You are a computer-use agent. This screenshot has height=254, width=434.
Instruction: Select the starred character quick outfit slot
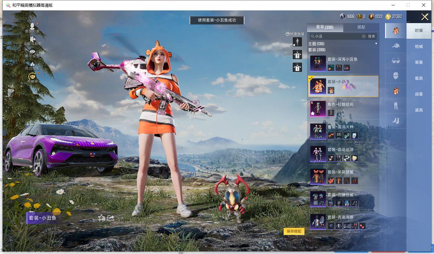[x=297, y=42]
